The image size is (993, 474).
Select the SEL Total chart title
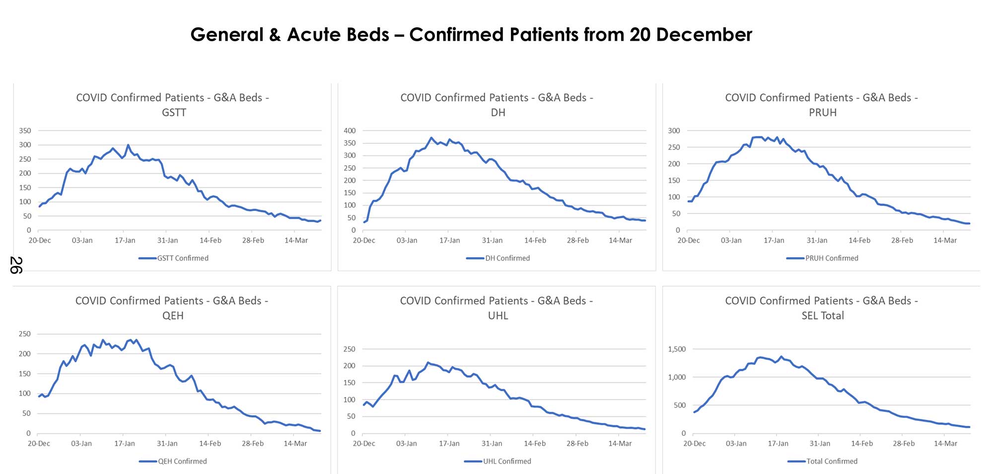click(x=822, y=308)
